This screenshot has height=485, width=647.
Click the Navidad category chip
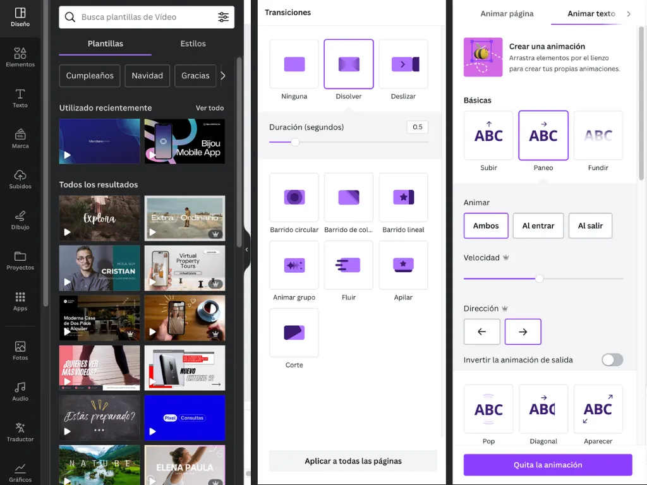147,76
